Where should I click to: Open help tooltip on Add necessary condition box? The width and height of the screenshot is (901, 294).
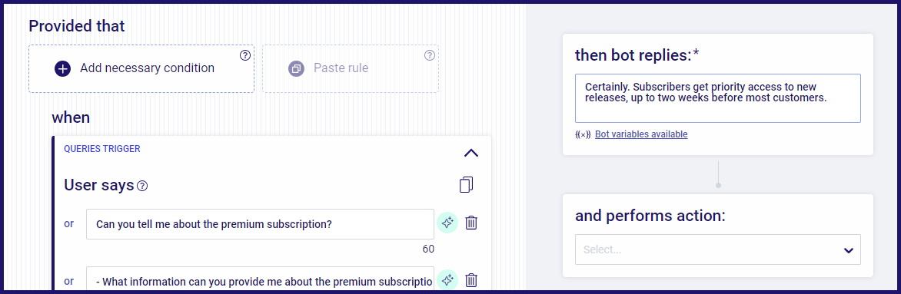[245, 55]
